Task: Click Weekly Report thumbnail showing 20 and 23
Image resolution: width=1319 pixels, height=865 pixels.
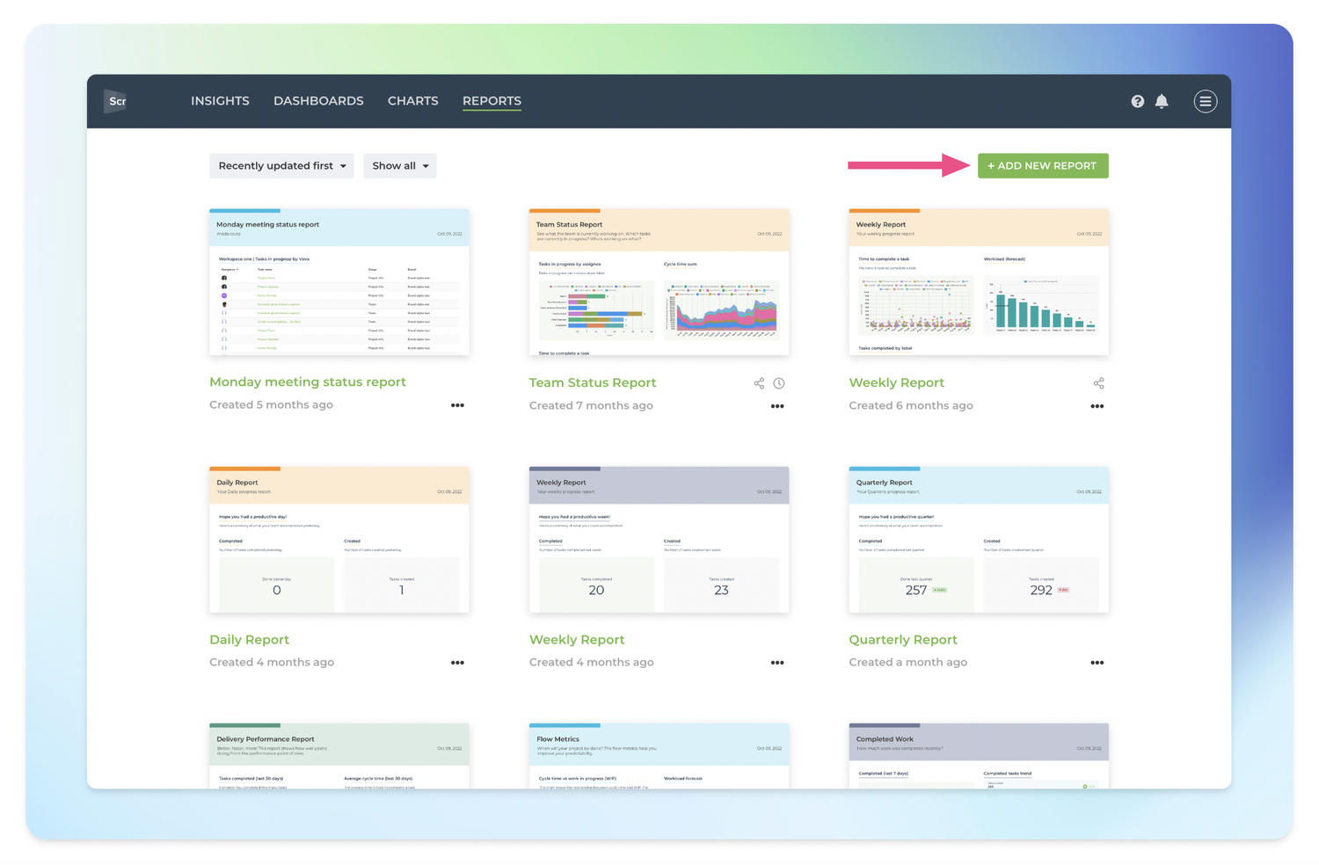Action: pos(659,540)
